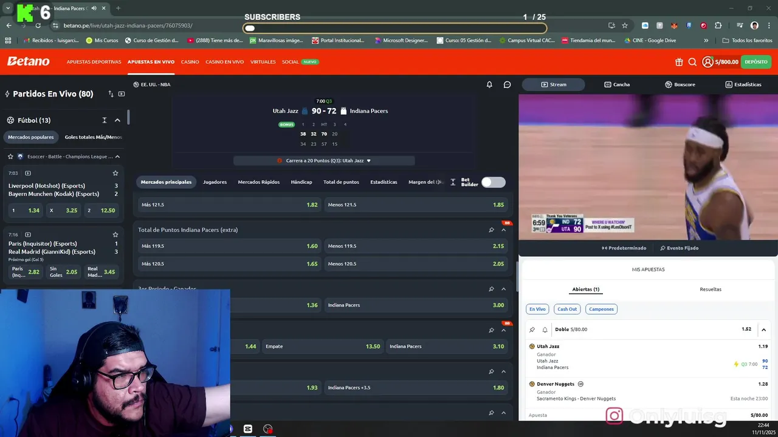The width and height of the screenshot is (778, 437).
Task: Click streaming filter icon beside Partidos En Vivo
Action: (122, 94)
